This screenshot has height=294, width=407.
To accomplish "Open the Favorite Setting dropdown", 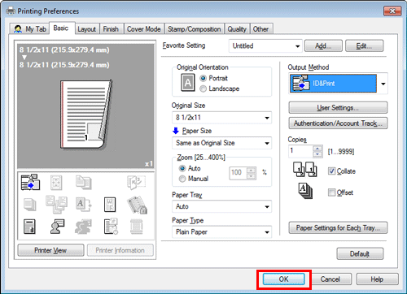I will tap(265, 46).
